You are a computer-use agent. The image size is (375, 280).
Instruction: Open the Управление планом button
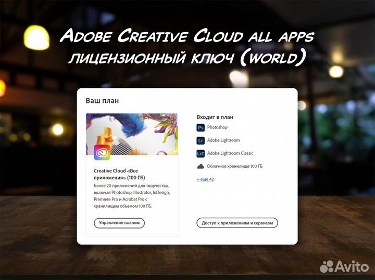[x=119, y=223]
